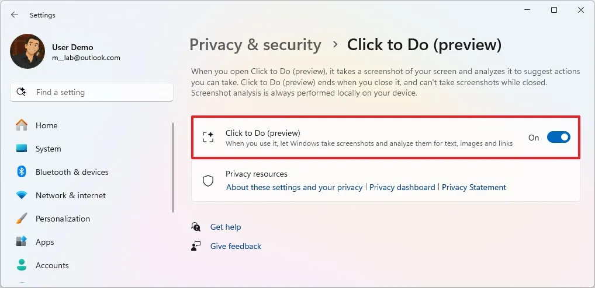This screenshot has width=595, height=288.
Task: Click the Network wifi icon
Action: click(22, 195)
